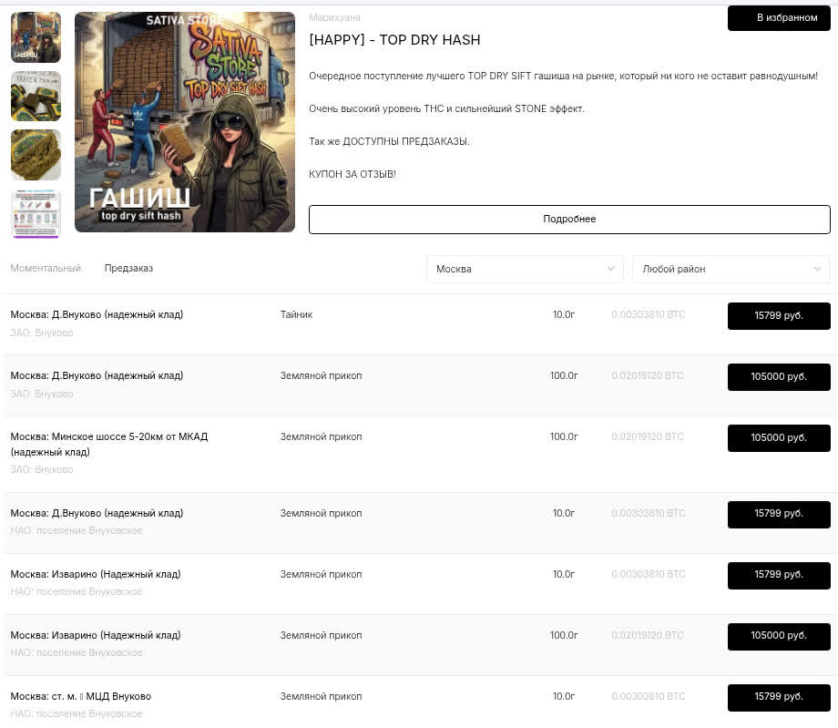The image size is (838, 728).
Task: Open the 'Марихуана' category link
Action: click(x=334, y=17)
